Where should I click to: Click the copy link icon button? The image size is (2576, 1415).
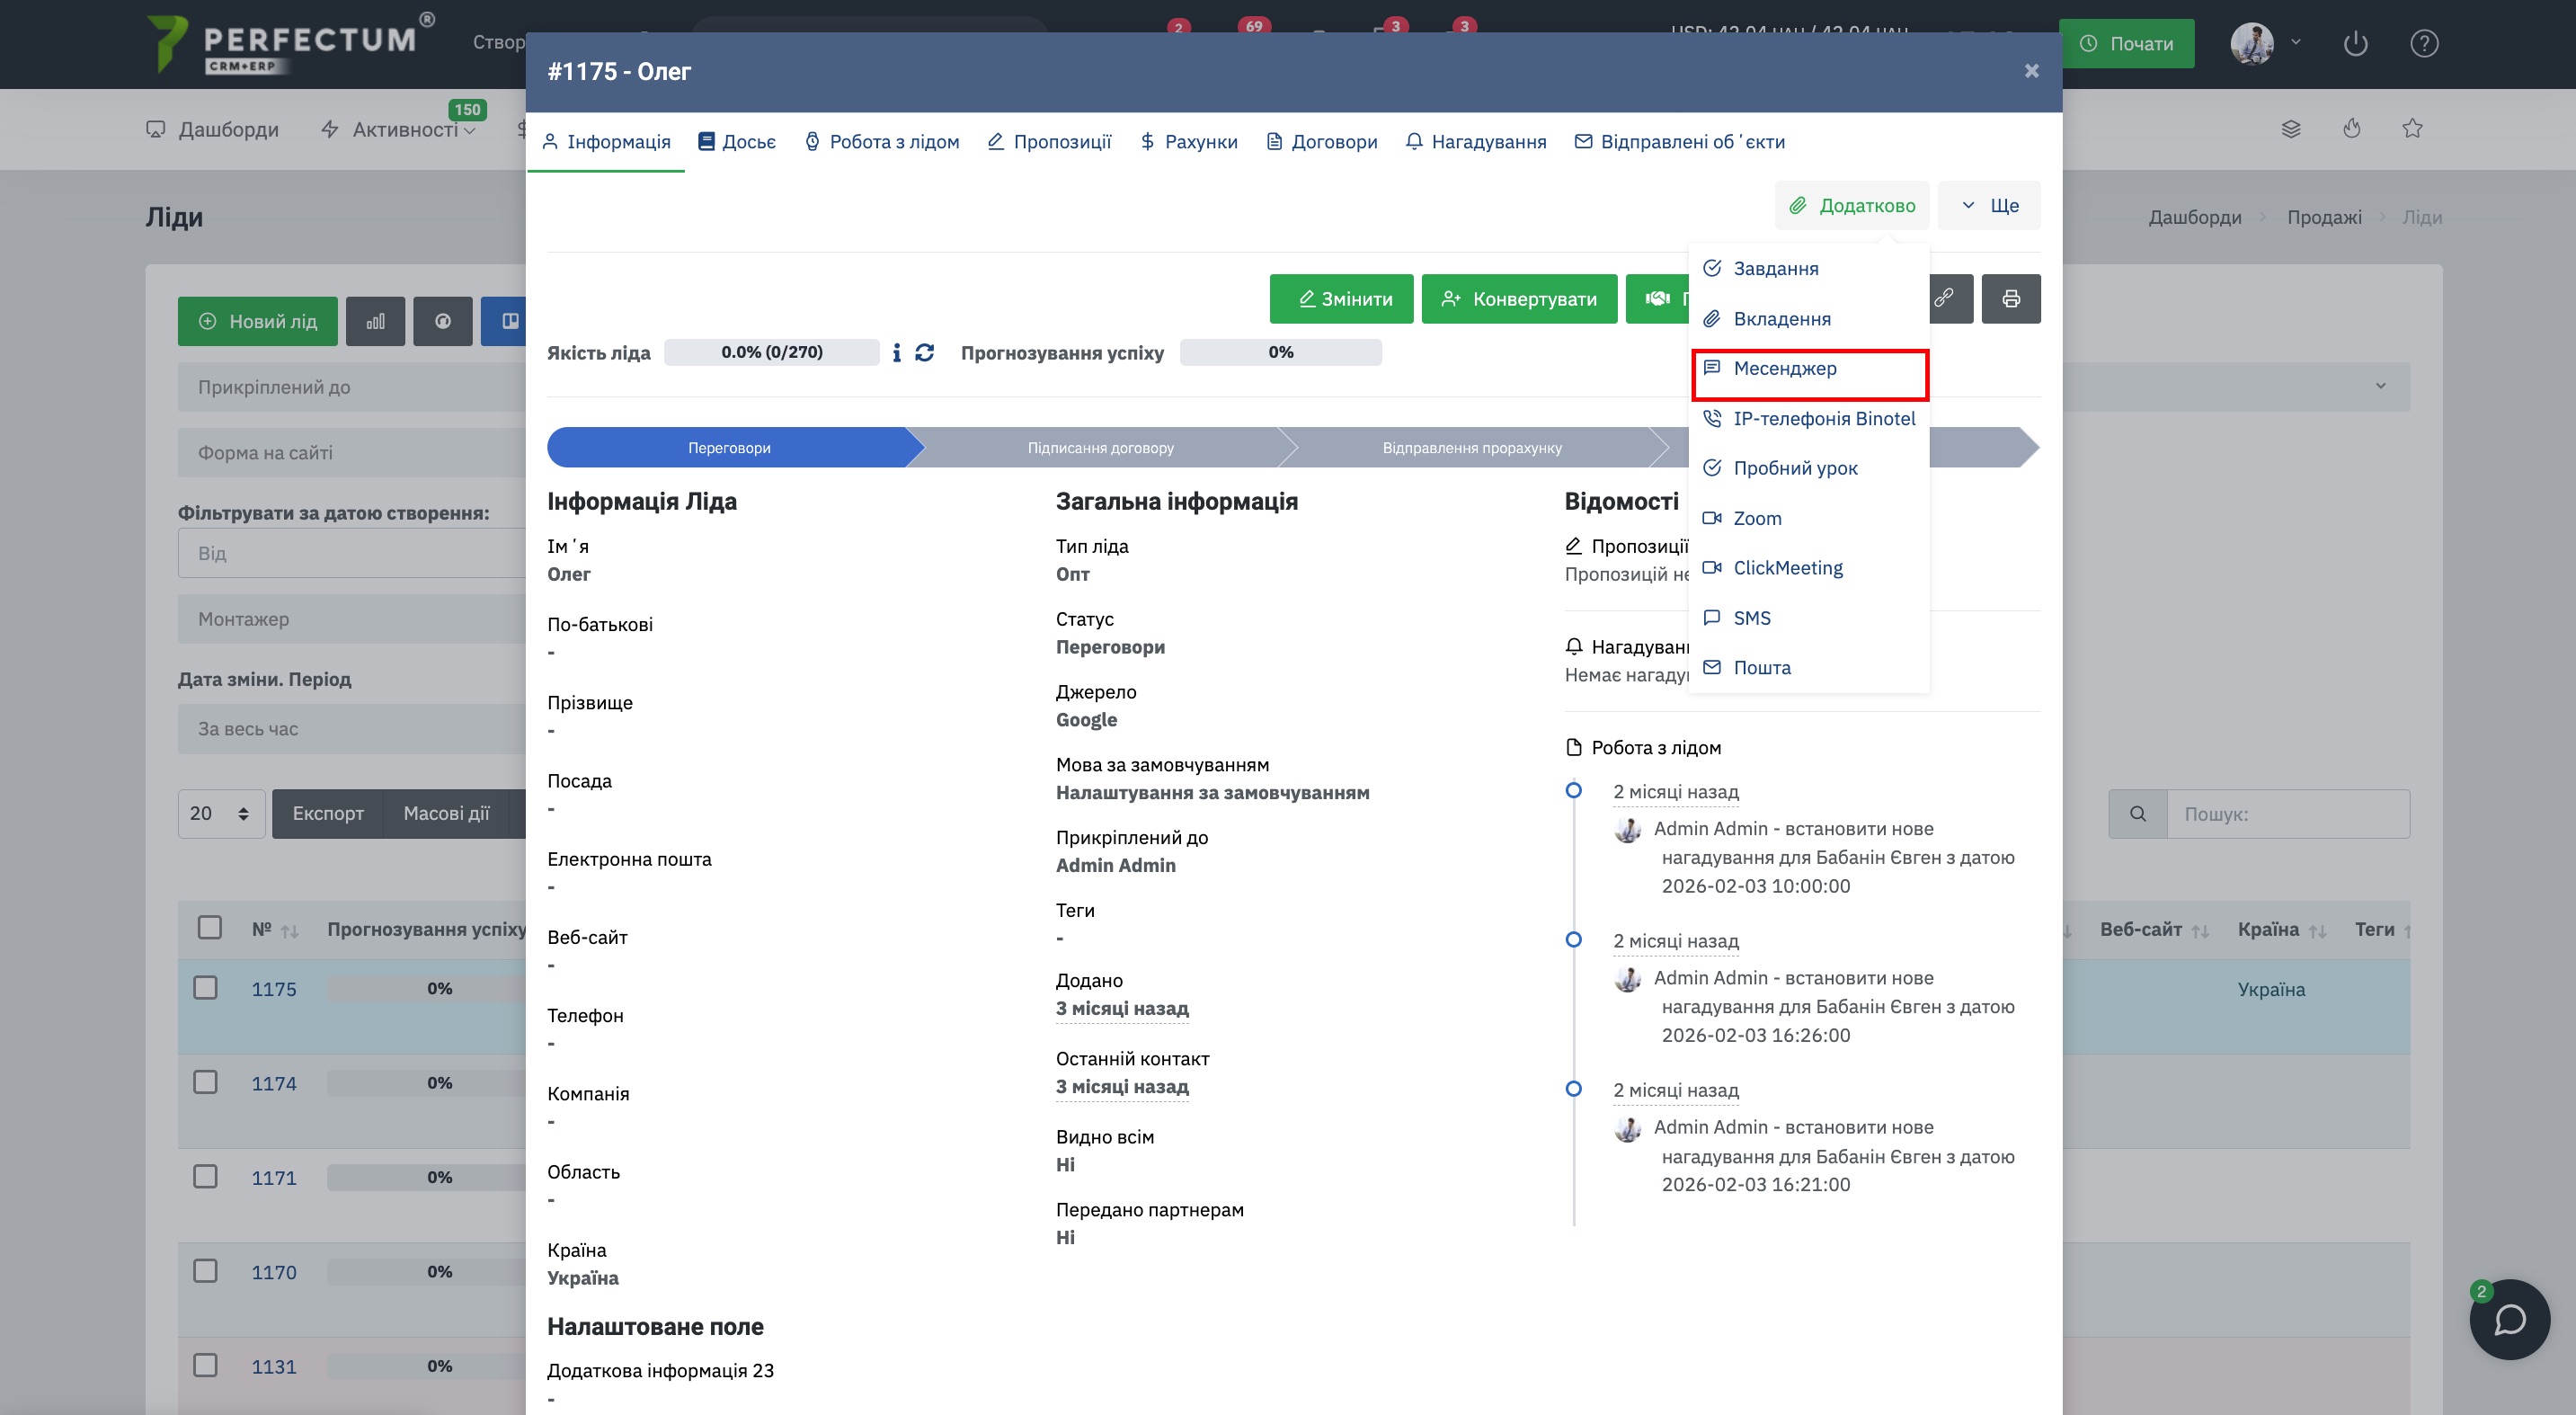pos(1943,298)
